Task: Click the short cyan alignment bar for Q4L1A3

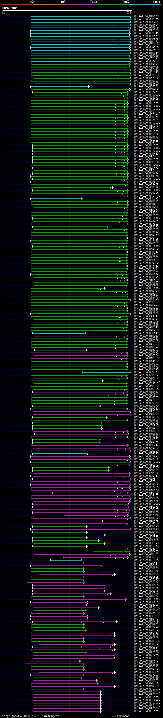Action: [x=57, y=199]
